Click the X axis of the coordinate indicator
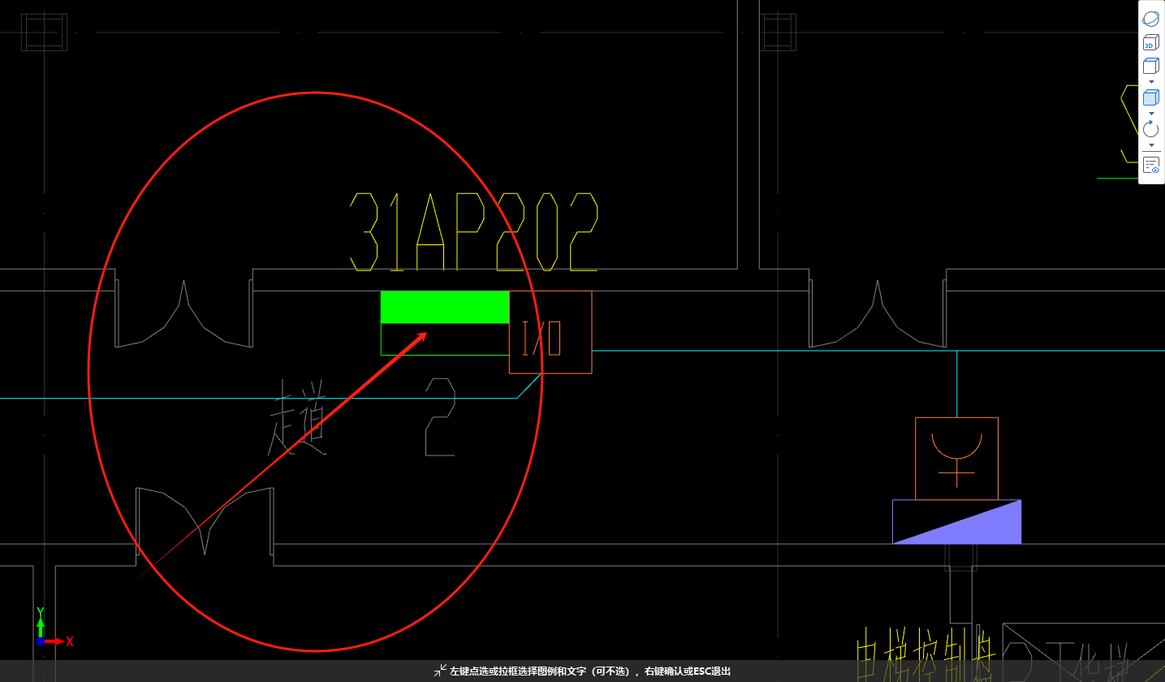 click(58, 641)
